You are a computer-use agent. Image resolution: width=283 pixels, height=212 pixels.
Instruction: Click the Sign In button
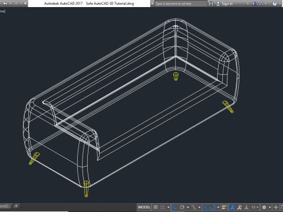[225, 4]
